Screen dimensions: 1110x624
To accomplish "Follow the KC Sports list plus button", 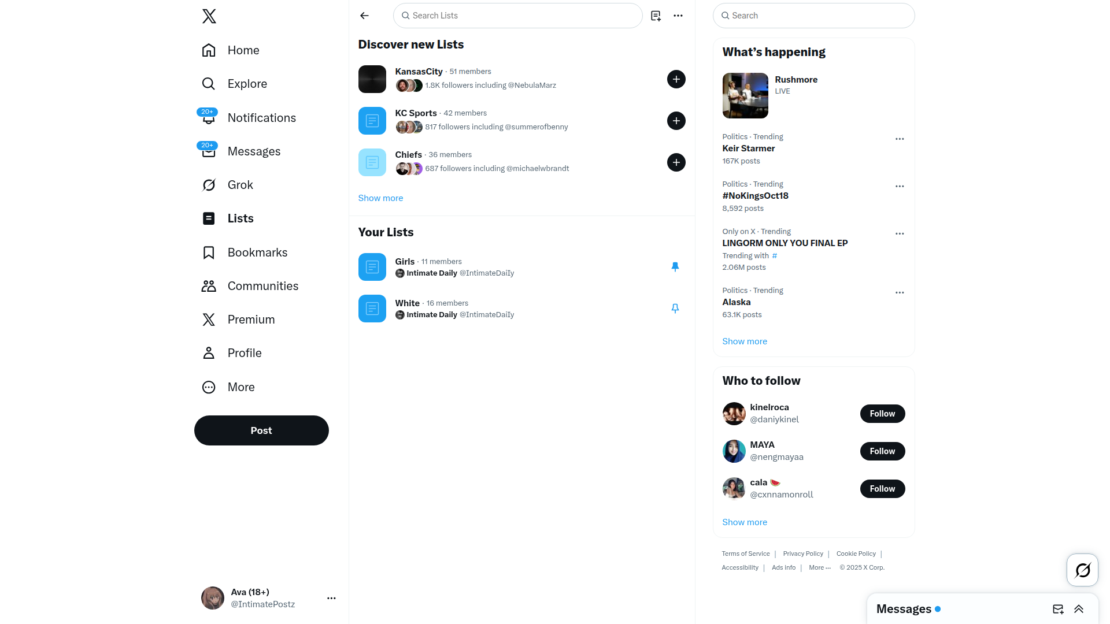I will pos(676,121).
